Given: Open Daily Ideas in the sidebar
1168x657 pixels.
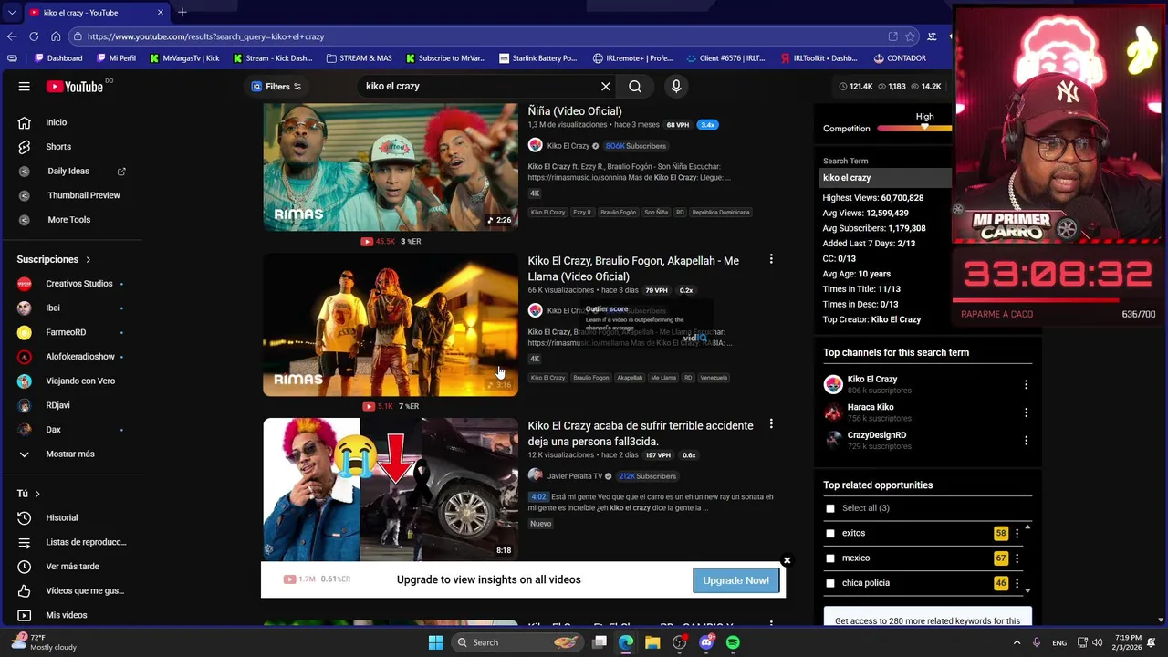Looking at the screenshot, I should (x=68, y=172).
